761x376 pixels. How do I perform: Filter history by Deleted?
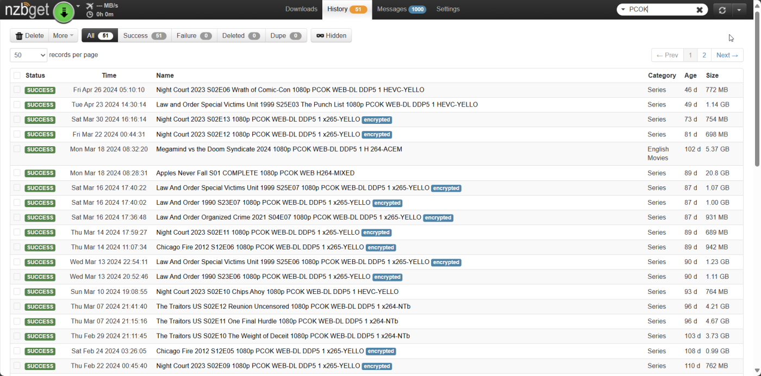coord(241,36)
